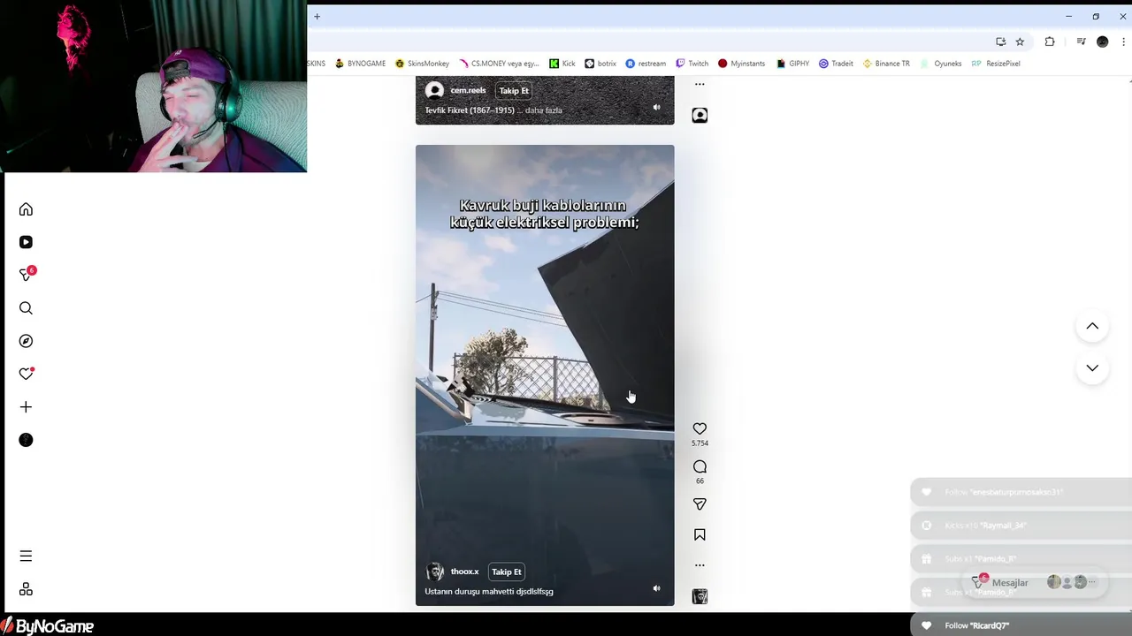The image size is (1132, 636).
Task: Bookmark this page with the star icon
Action: 1020,42
